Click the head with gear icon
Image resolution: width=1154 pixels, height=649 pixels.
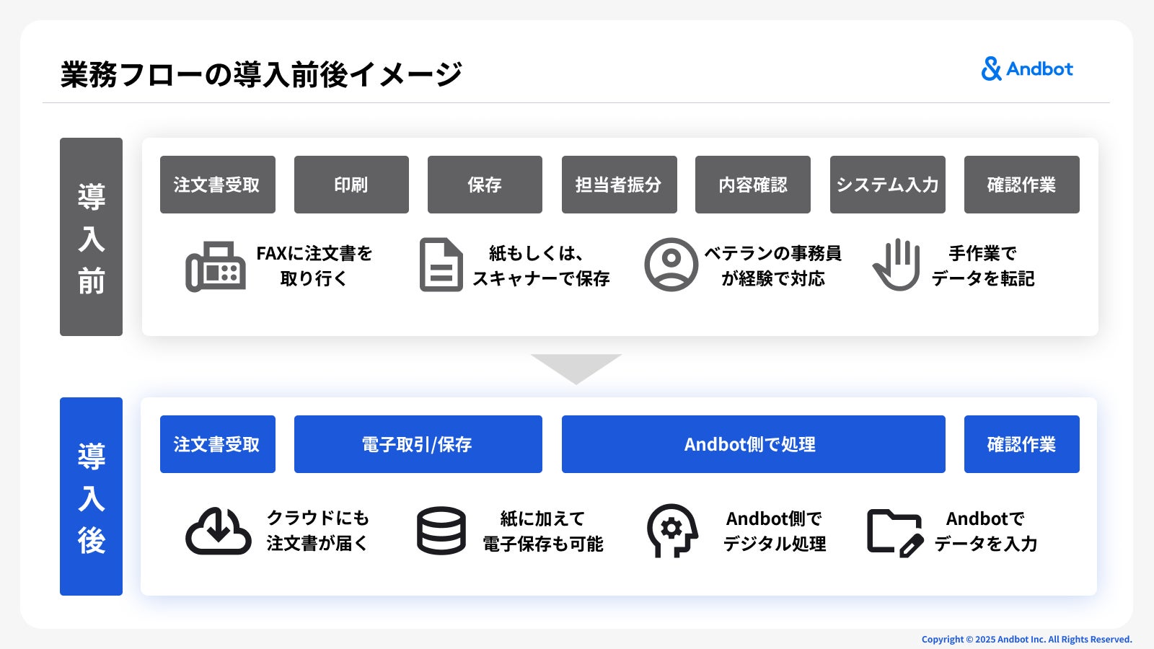672,531
